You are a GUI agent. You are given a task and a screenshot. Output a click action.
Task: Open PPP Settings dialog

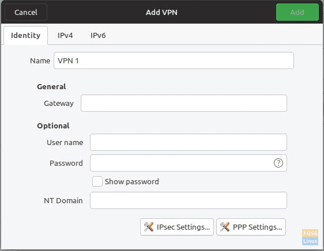[x=251, y=227]
